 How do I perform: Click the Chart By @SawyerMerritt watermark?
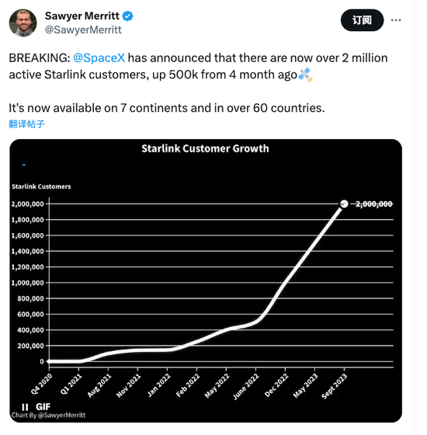(48, 415)
